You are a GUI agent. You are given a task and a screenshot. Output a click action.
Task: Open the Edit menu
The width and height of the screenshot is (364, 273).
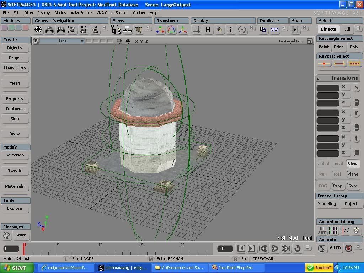tap(16, 13)
